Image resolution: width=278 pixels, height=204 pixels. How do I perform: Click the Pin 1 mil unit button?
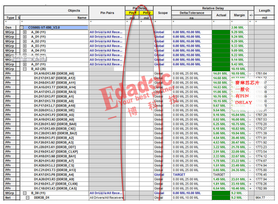132,18
